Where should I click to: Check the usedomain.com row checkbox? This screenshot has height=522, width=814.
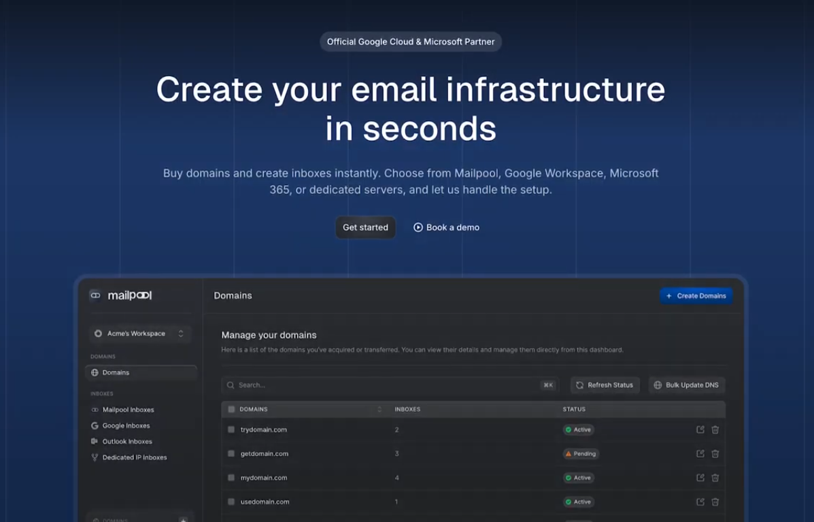pos(231,502)
